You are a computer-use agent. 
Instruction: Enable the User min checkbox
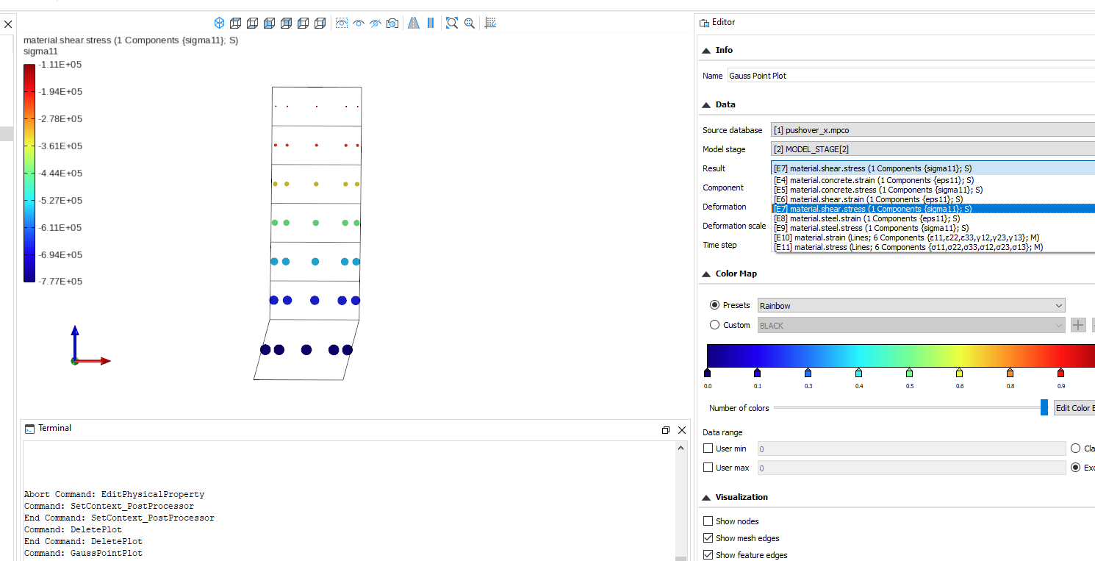[x=708, y=449]
